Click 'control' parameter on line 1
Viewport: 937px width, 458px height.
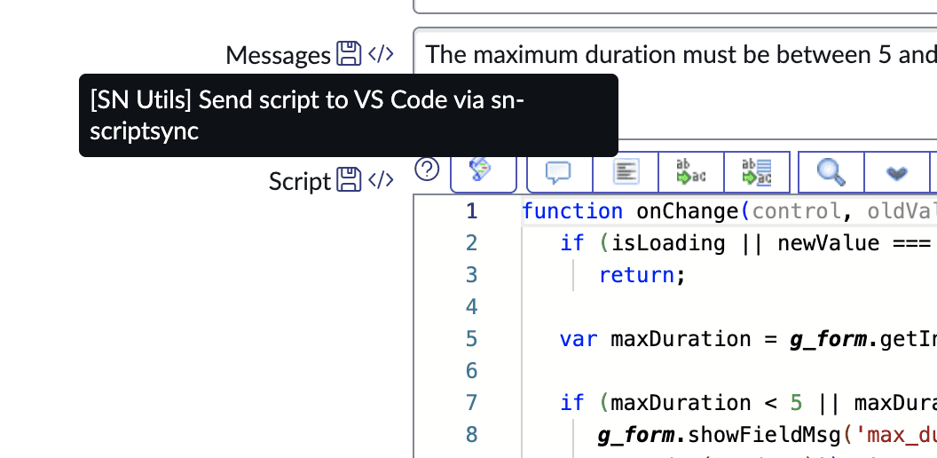(796, 211)
